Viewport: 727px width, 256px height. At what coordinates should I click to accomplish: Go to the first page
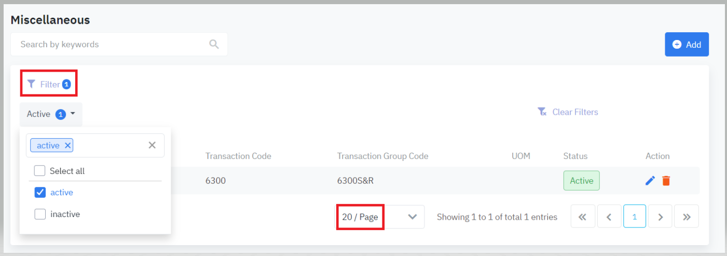point(583,217)
